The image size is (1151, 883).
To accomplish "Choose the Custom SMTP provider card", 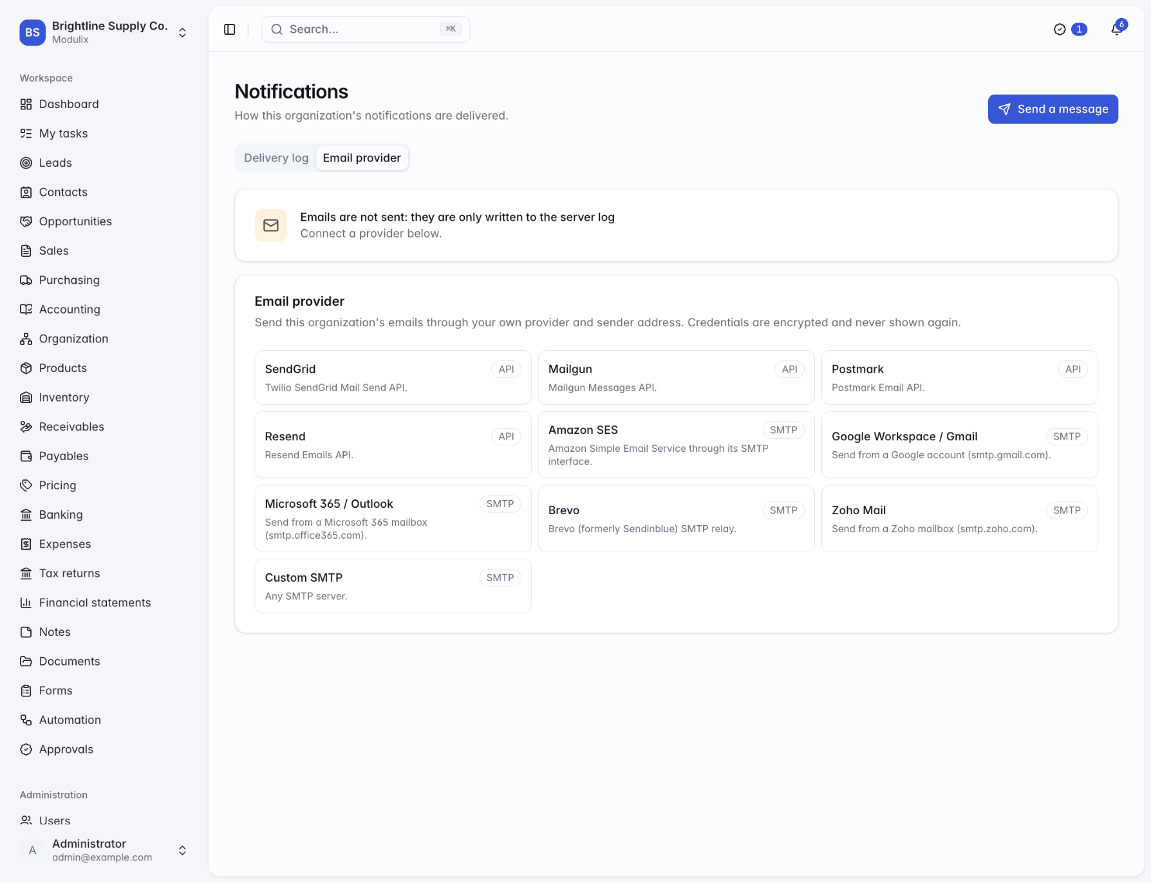I will tap(393, 586).
